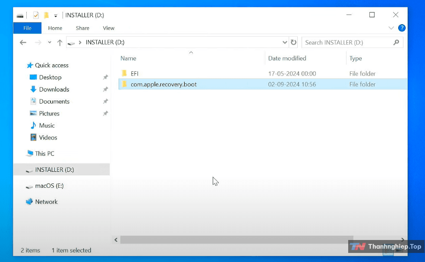Viewport: 425px width, 262px height.
Task: Click the horizontal scrollbar thumb
Action: pos(237,240)
